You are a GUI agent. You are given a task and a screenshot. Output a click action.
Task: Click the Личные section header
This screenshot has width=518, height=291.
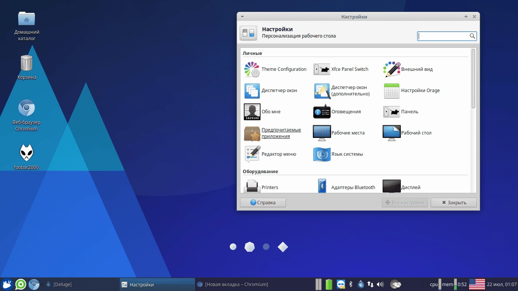pyautogui.click(x=252, y=53)
